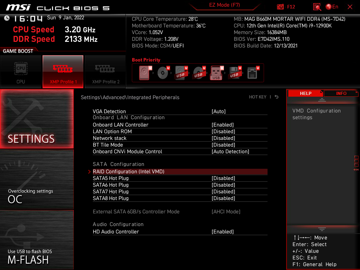Click the greyed [AHCI Mode] value
This screenshot has width=360, height=270.
point(226,211)
